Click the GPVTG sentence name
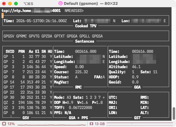 point(34,36)
